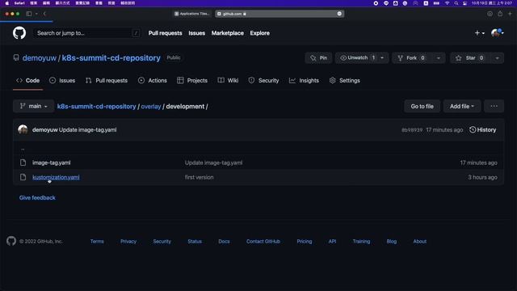This screenshot has width=517, height=291.
Task: Switch to the Applications Safari tab
Action: (x=192, y=14)
